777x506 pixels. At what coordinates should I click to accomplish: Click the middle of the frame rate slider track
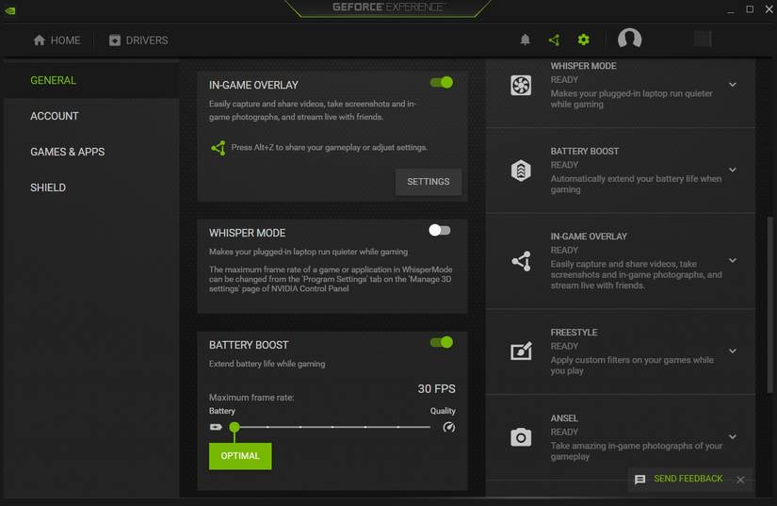pos(332,427)
